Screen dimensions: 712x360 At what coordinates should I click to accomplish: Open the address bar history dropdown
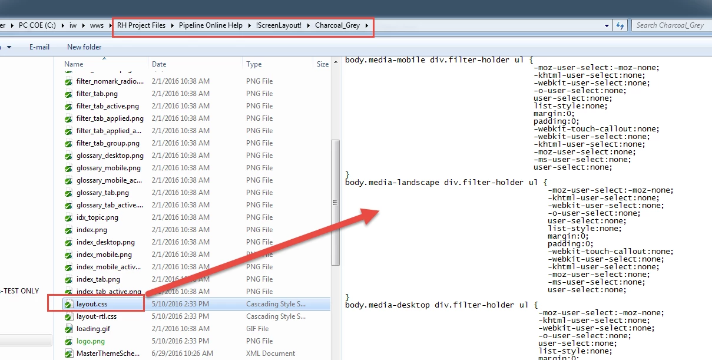click(607, 25)
